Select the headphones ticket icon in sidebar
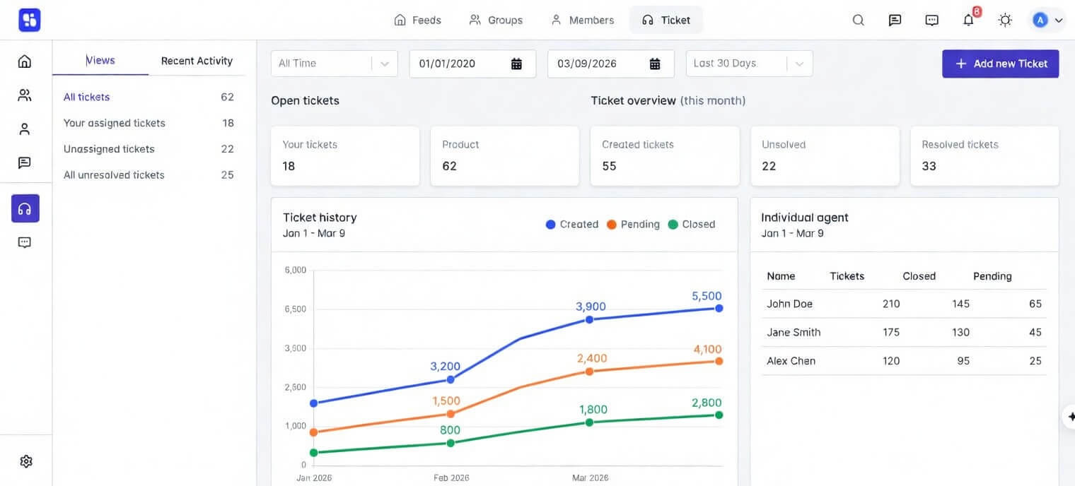1075x486 pixels. (x=25, y=208)
